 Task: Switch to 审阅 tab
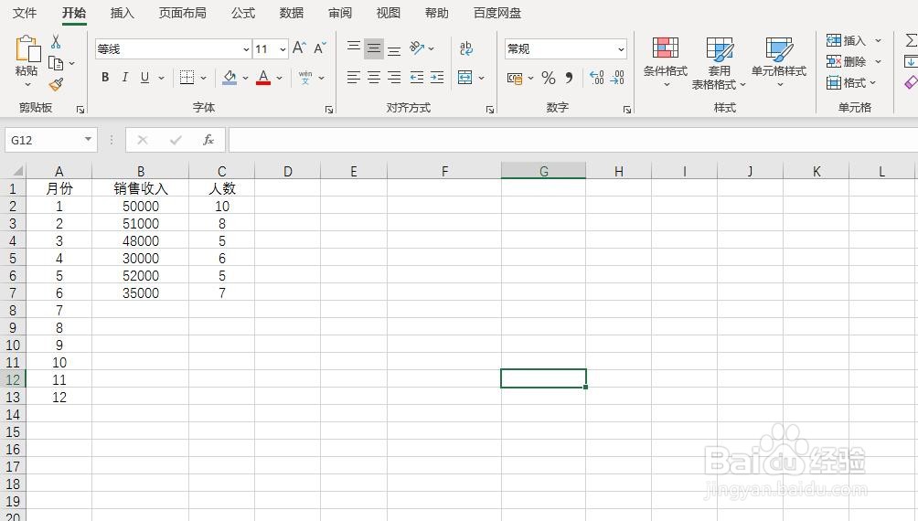point(340,13)
